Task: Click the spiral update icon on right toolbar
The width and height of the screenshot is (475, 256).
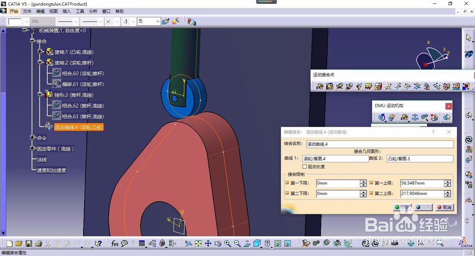Action: pos(469,140)
